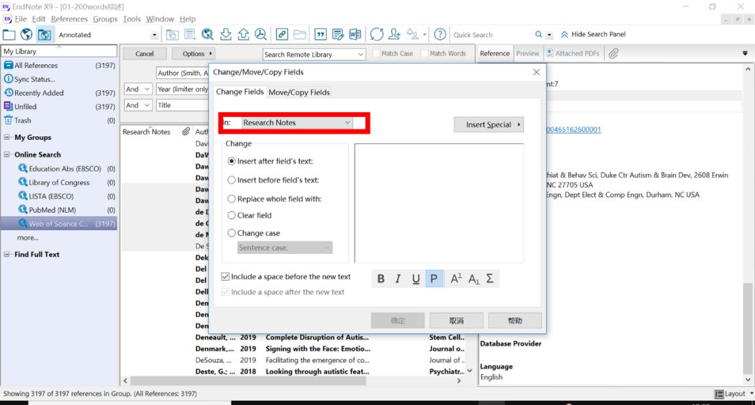
Task: Click the Help question mark icon
Action: pyautogui.click(x=440, y=35)
